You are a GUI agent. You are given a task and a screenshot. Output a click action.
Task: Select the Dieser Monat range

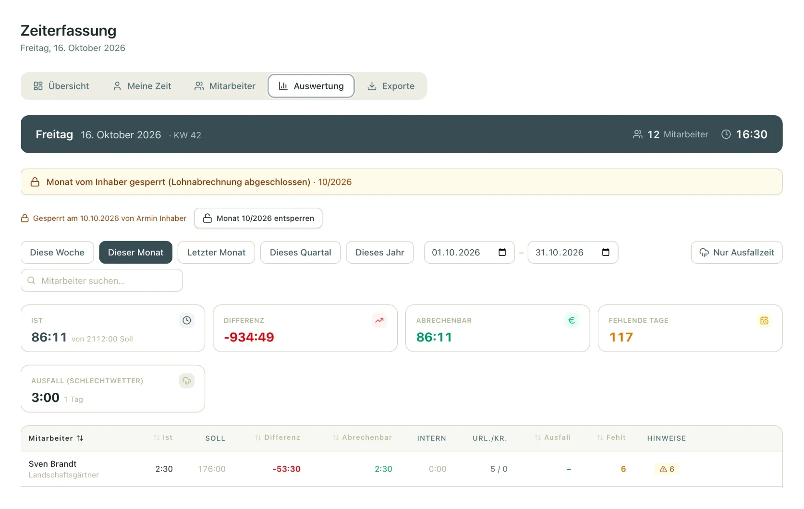136,253
